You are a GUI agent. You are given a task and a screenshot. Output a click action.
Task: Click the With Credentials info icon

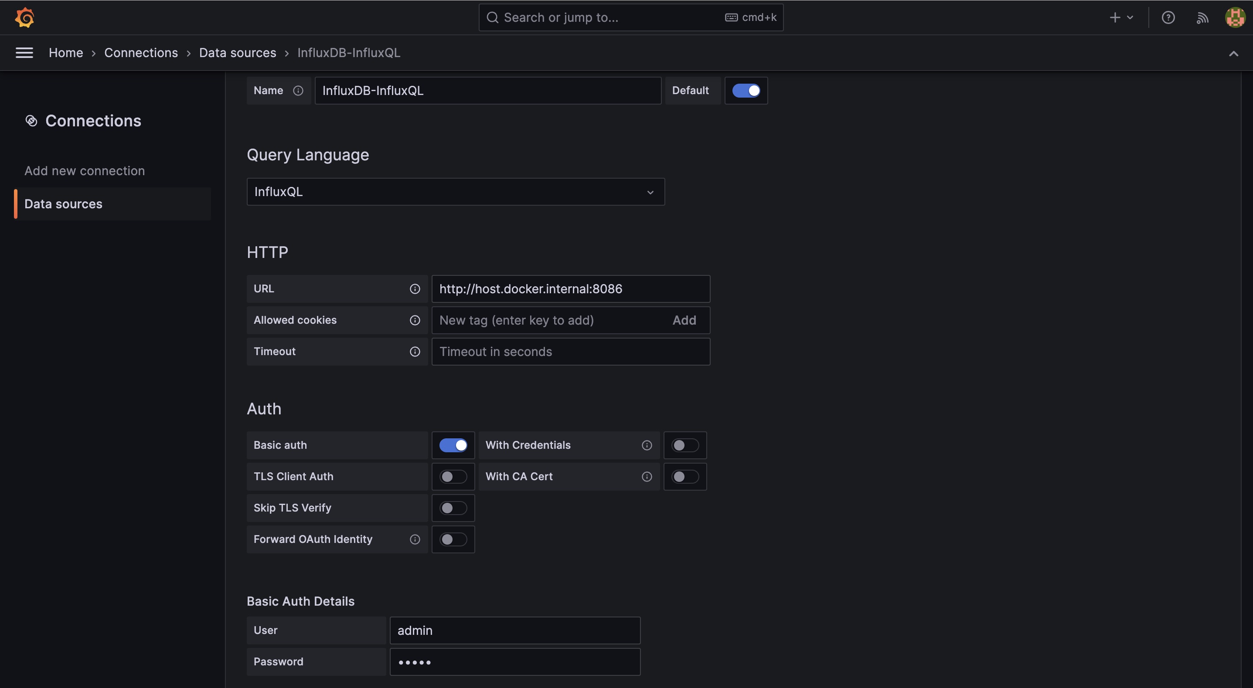tap(647, 445)
